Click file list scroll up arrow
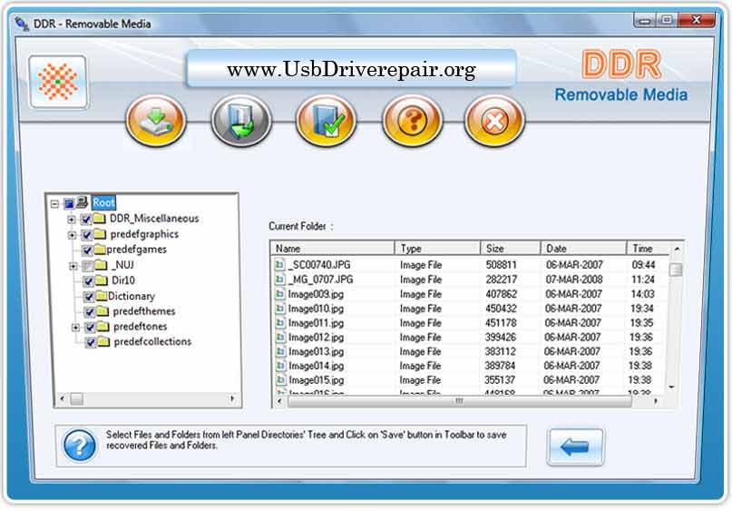 677,249
